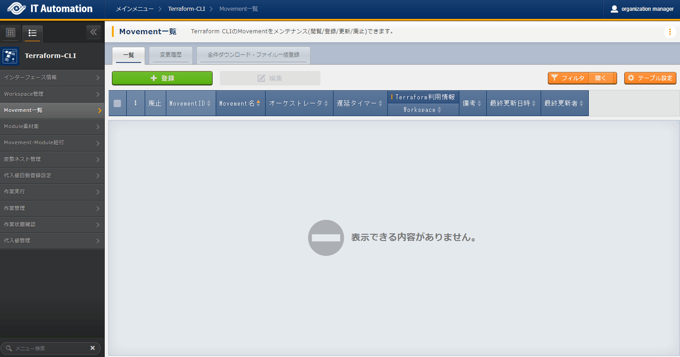Open the page options three-dot menu
The image size is (680, 357).
click(x=670, y=32)
